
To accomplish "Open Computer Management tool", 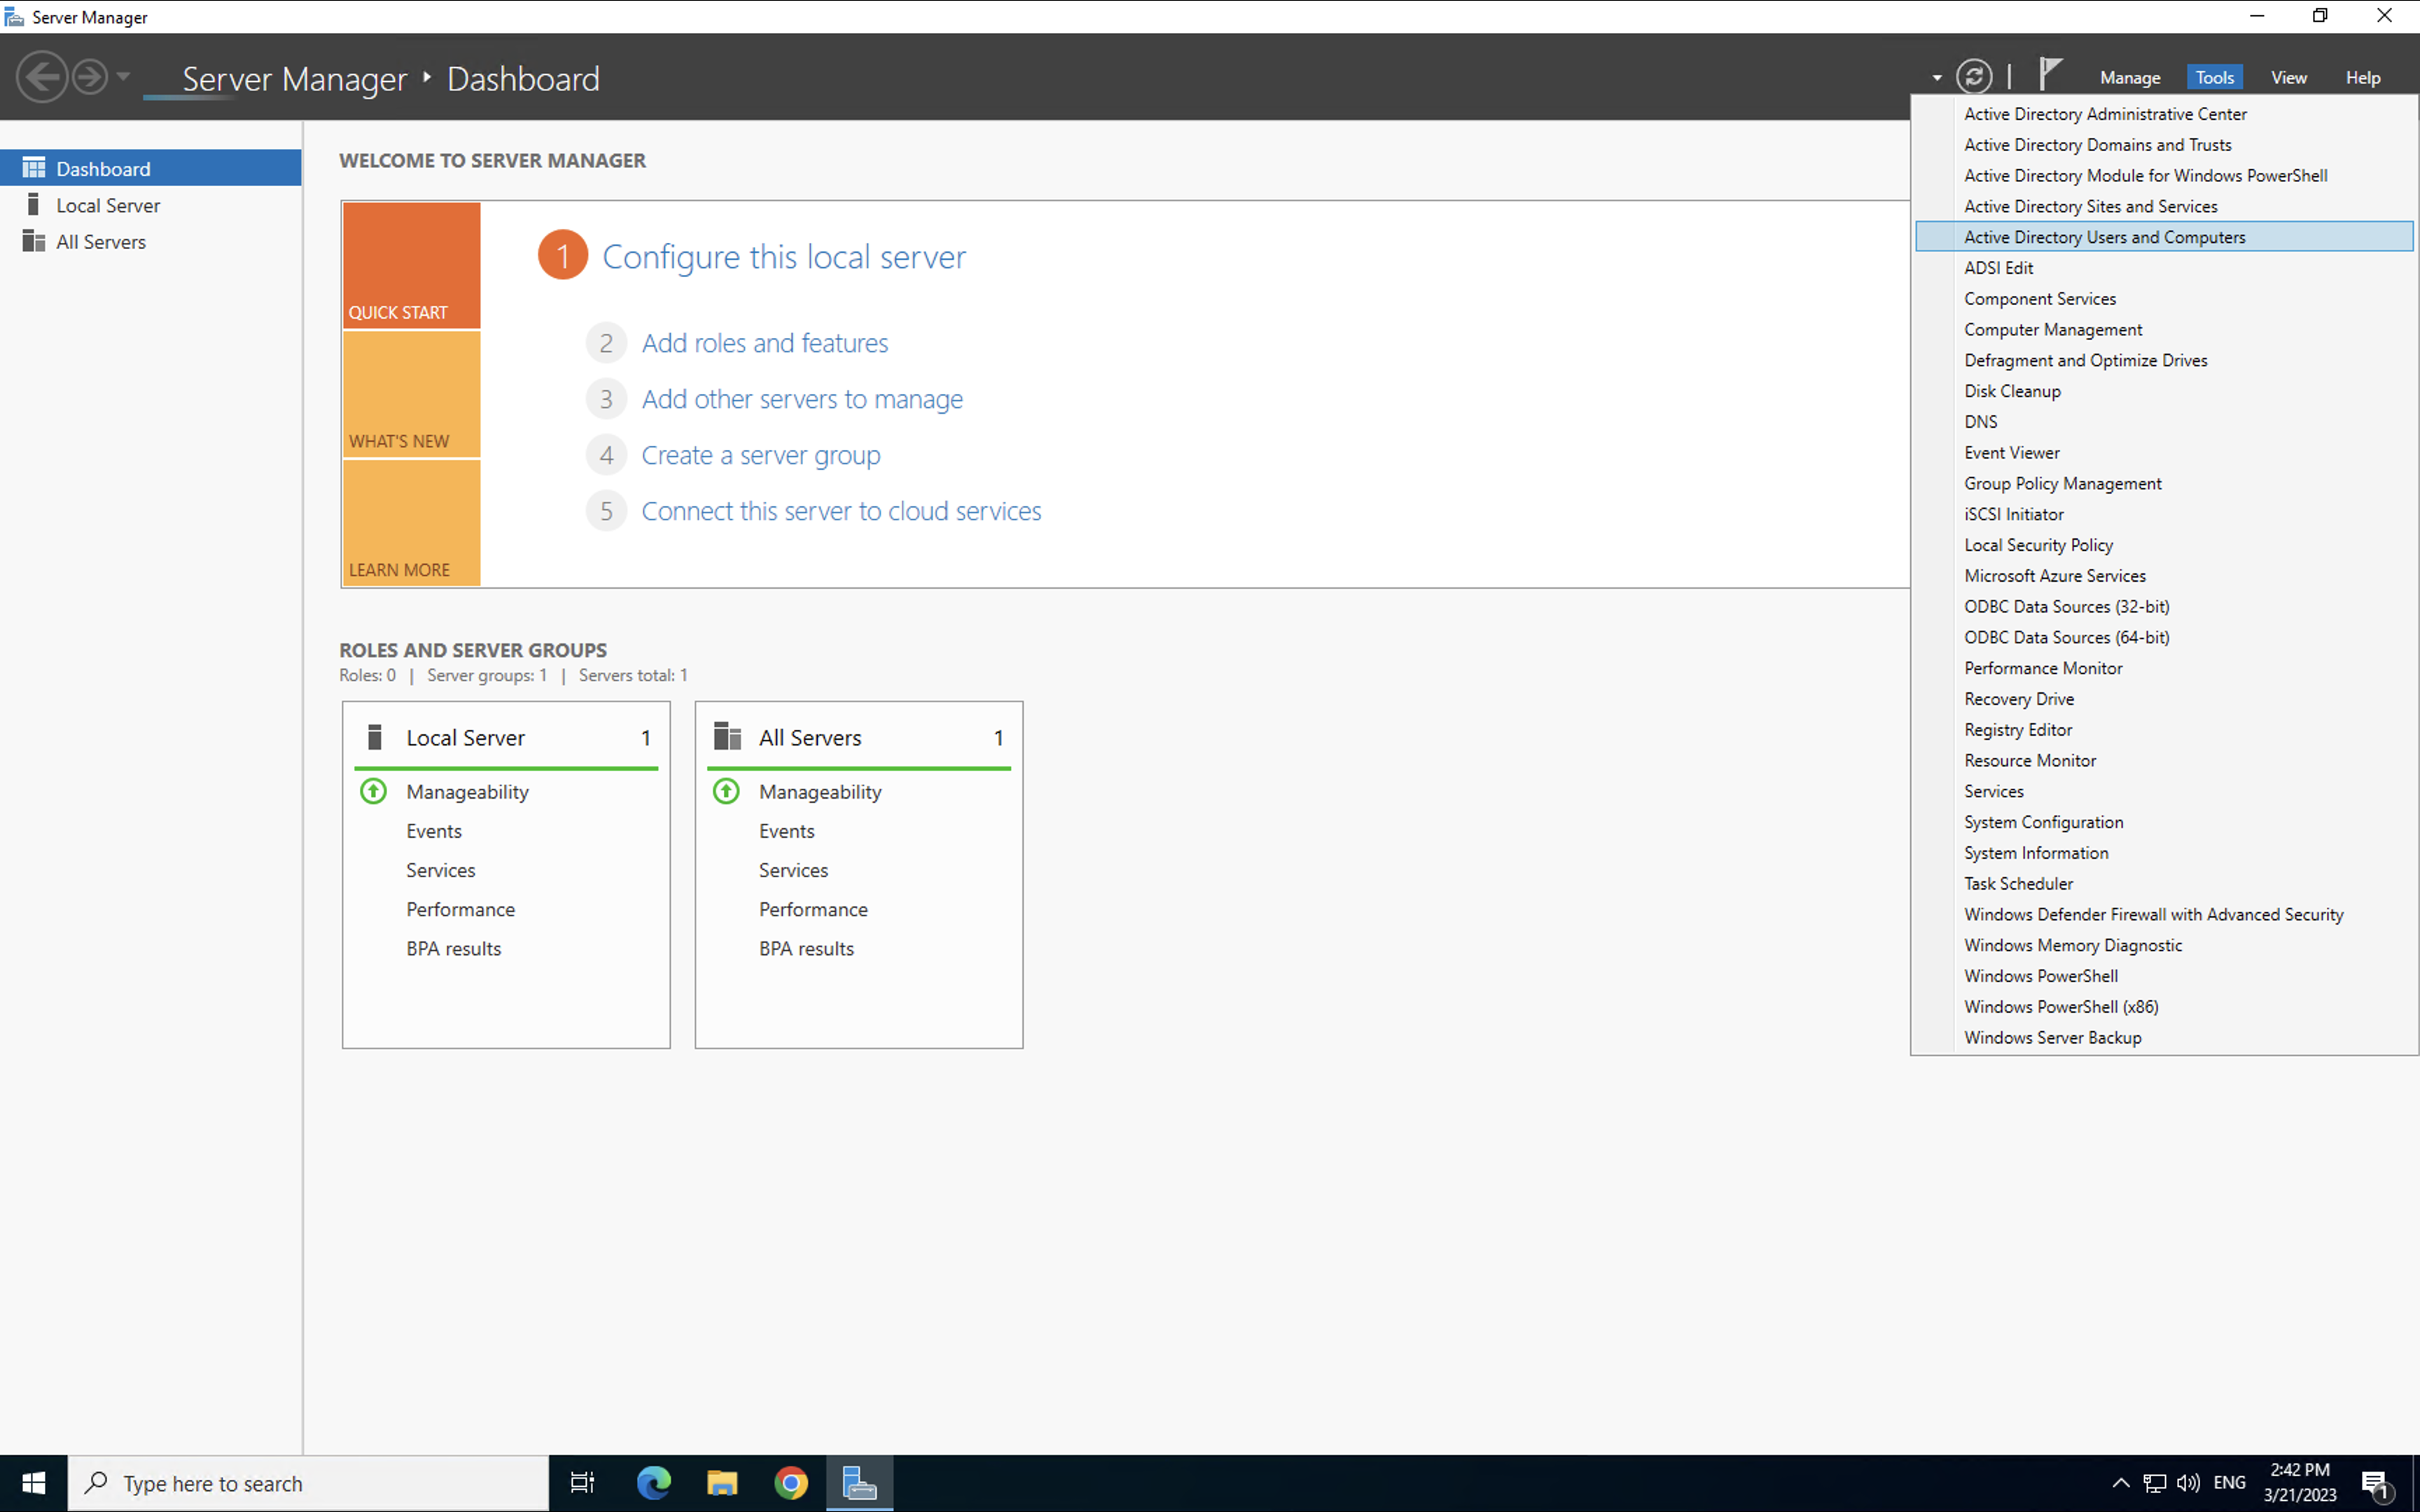I will coord(2164,329).
